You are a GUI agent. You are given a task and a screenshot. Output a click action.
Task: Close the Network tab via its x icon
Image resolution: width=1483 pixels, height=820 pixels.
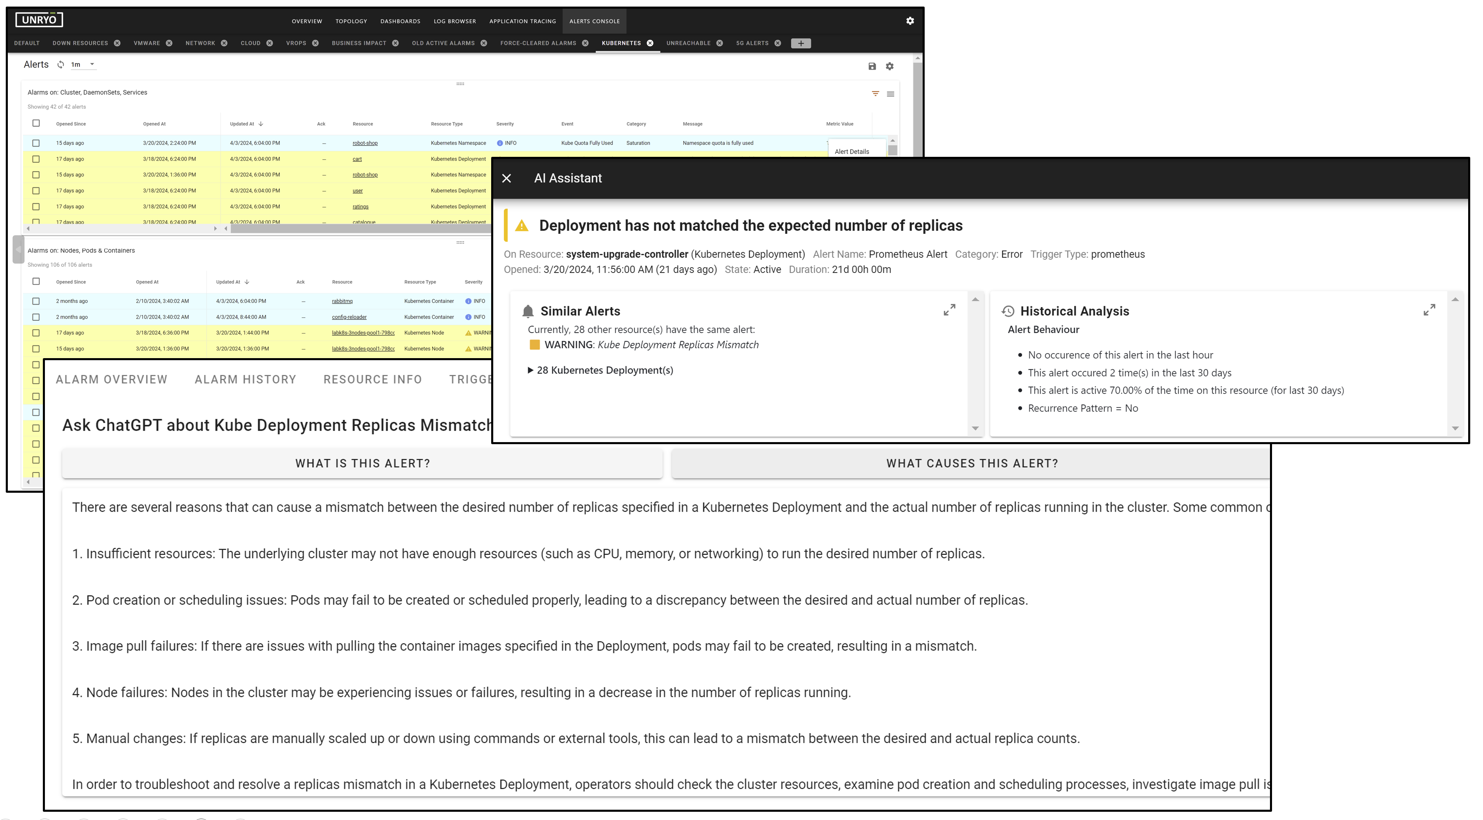pyautogui.click(x=224, y=43)
